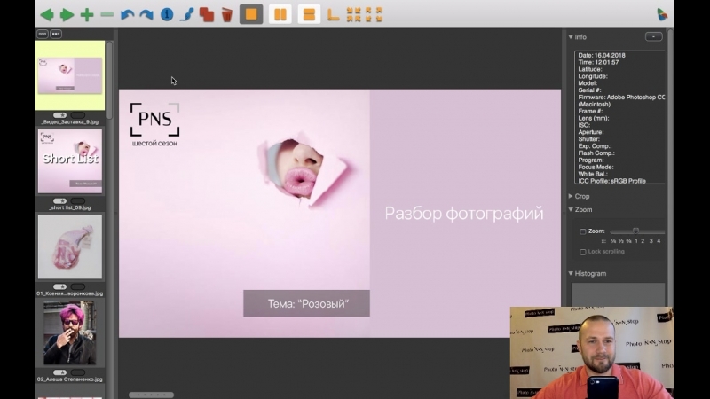
Task: Expand the Crop section
Action: (571, 196)
